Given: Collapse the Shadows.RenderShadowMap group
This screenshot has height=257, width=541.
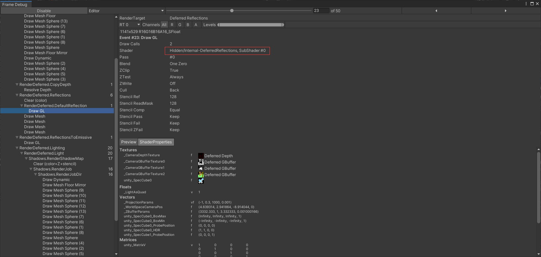Looking at the screenshot, I should pyautogui.click(x=26, y=159).
